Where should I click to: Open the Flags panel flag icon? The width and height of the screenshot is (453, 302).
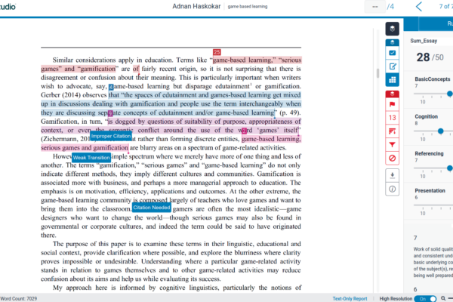[x=392, y=104]
